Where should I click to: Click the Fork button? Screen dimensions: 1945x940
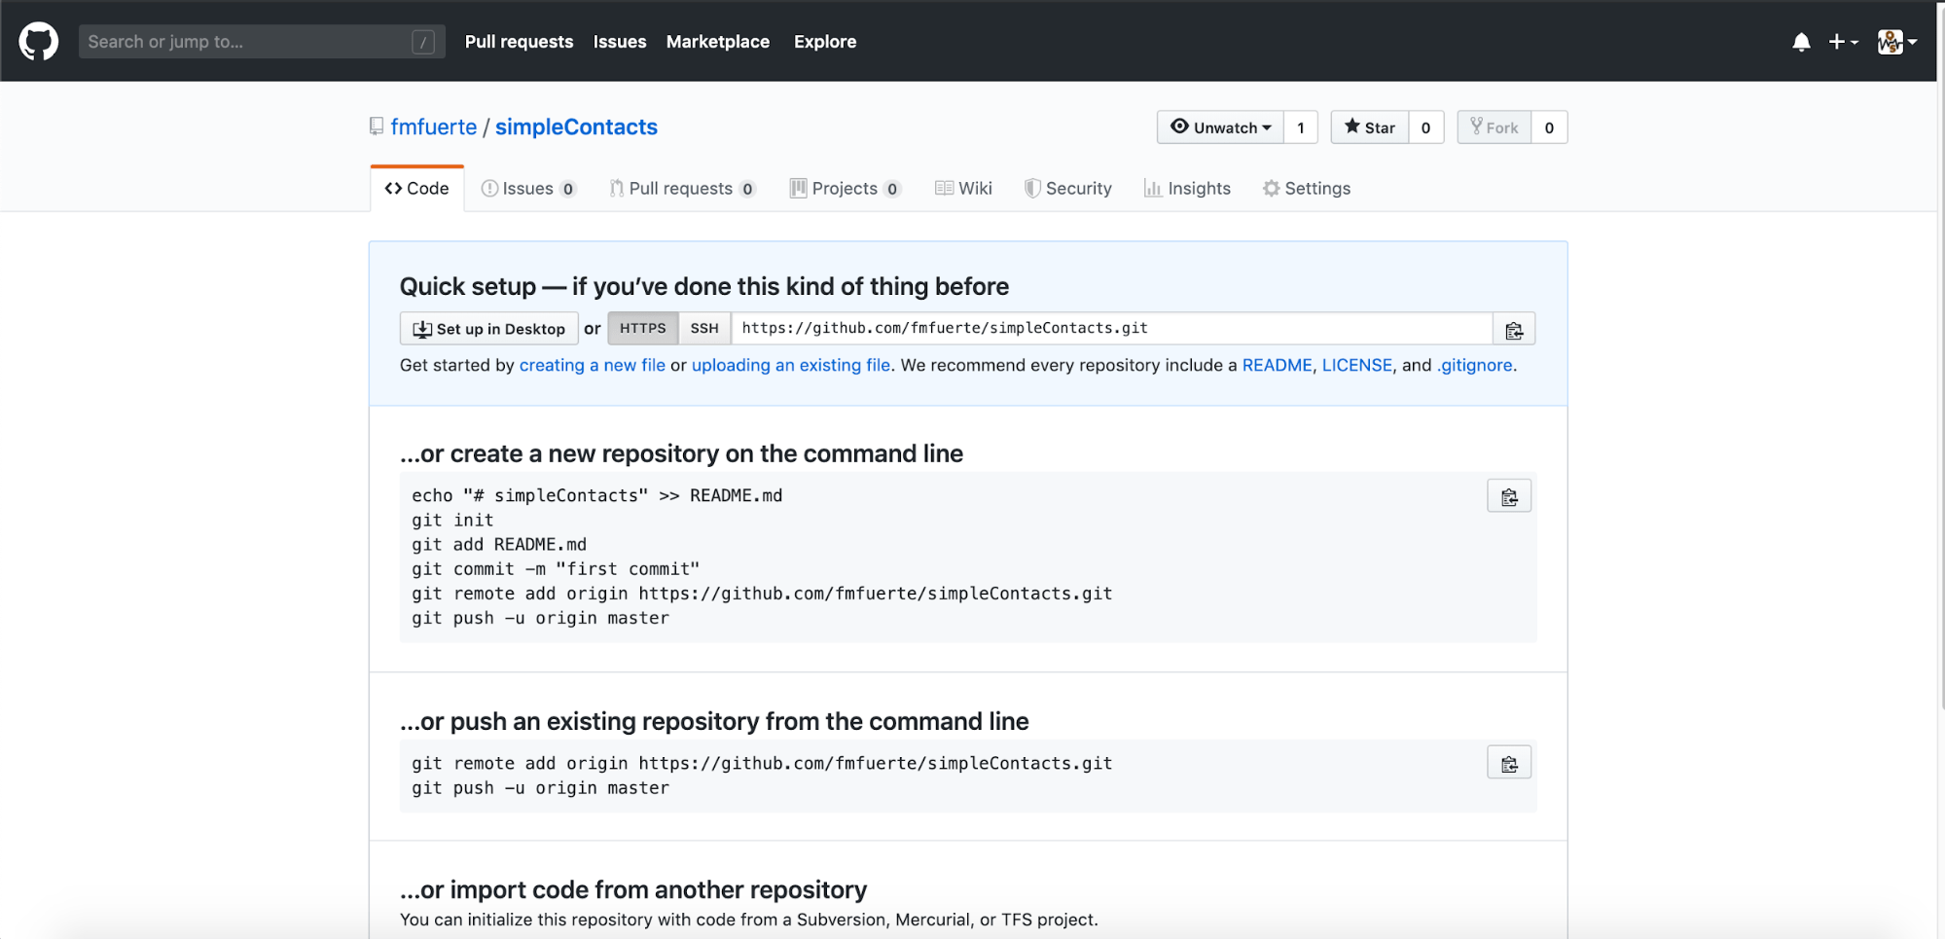coord(1494,127)
